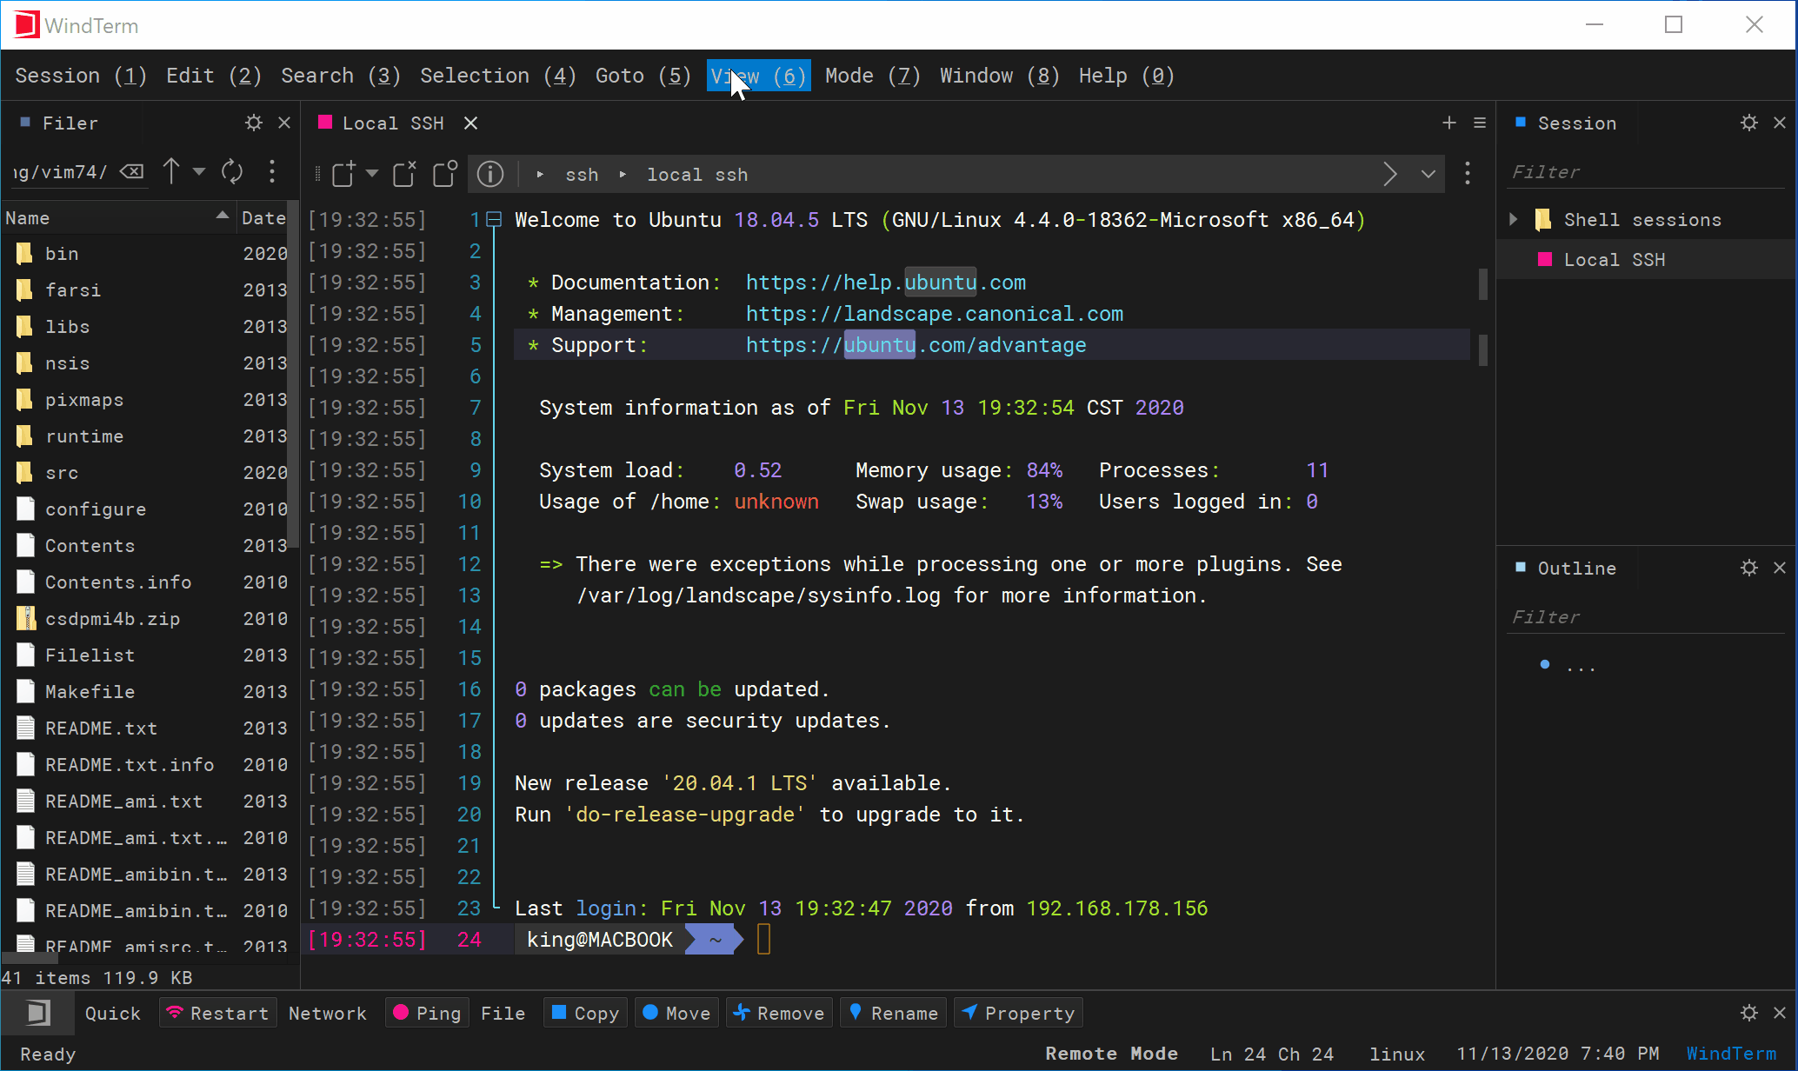Click the Restart icon in the bottom bar
Screen dimensions: 1798x1071
click(x=176, y=1012)
